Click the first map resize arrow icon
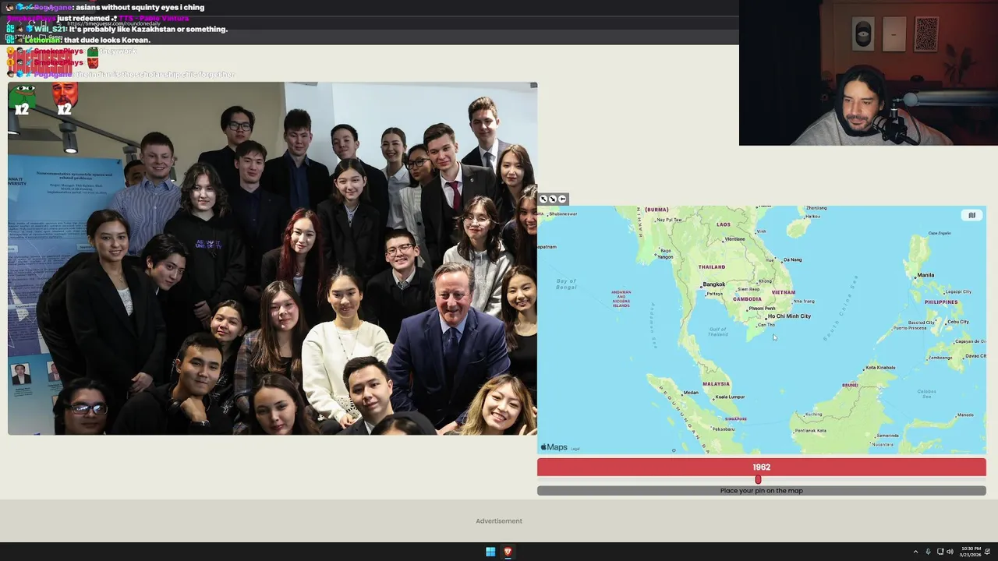998x561 pixels. click(x=543, y=199)
